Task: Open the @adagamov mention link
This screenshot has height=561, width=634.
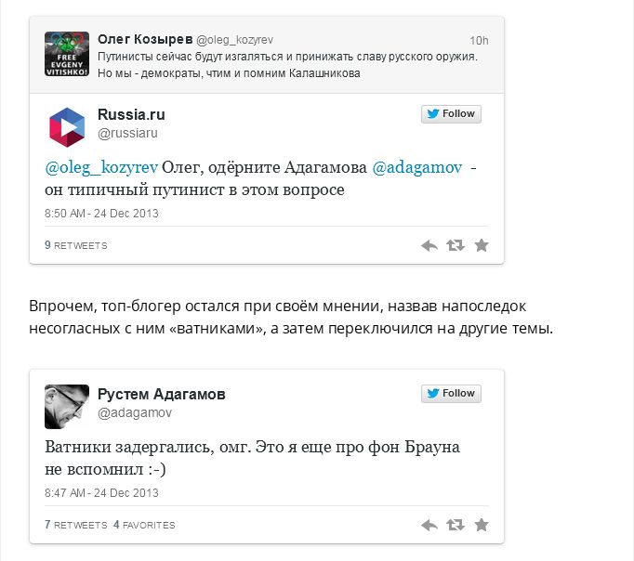Action: [x=417, y=168]
